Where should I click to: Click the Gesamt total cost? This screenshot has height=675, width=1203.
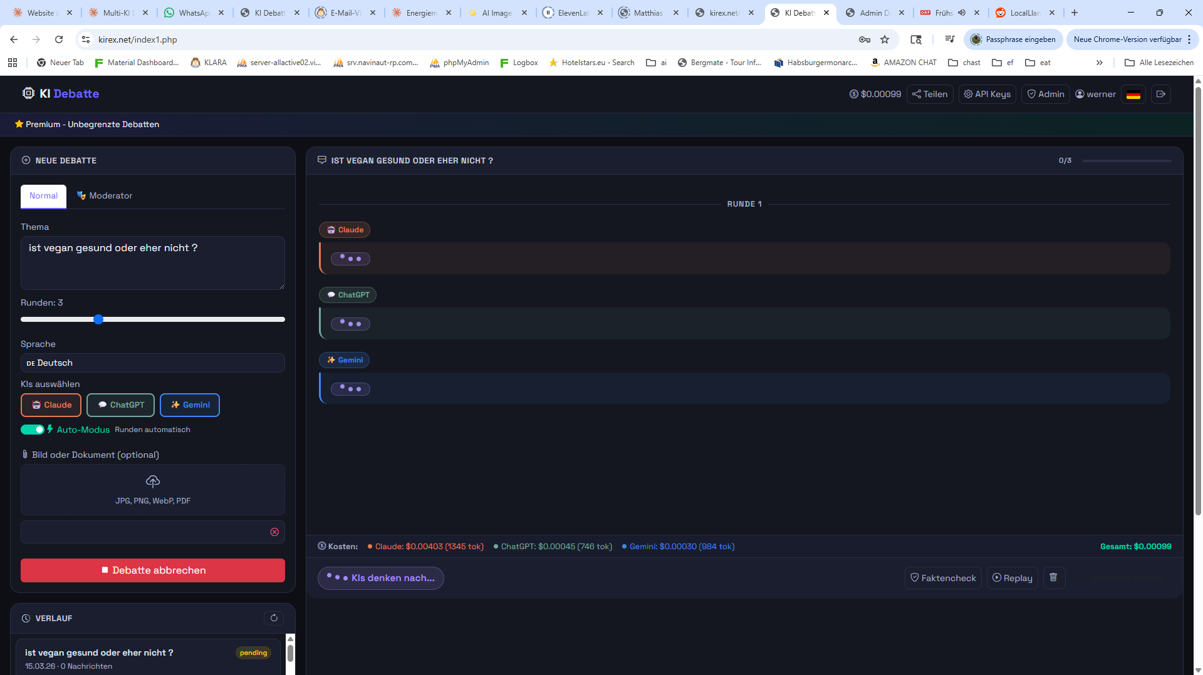point(1136,547)
